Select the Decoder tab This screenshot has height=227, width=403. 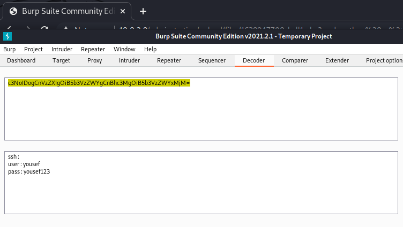(254, 60)
